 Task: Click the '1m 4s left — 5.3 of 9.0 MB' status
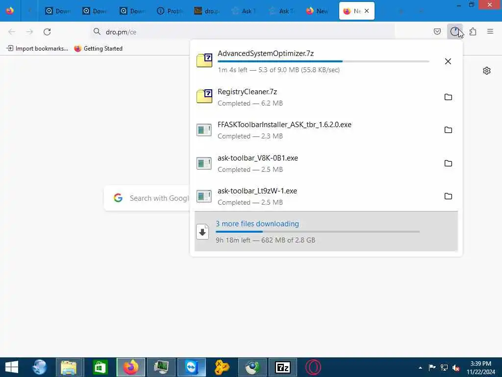tap(278, 70)
